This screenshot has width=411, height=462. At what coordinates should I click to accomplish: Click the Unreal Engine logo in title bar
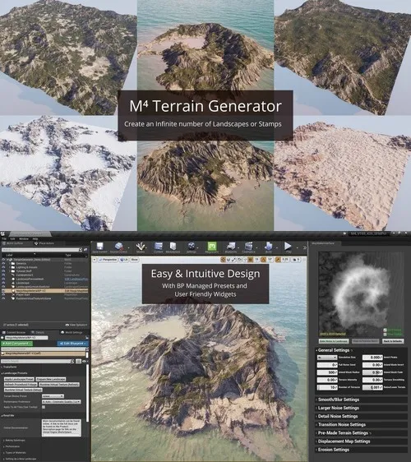(2, 234)
